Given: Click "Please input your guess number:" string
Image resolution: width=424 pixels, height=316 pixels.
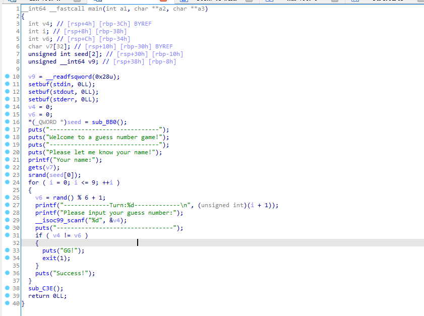Looking at the screenshot, I should tap(118, 213).
